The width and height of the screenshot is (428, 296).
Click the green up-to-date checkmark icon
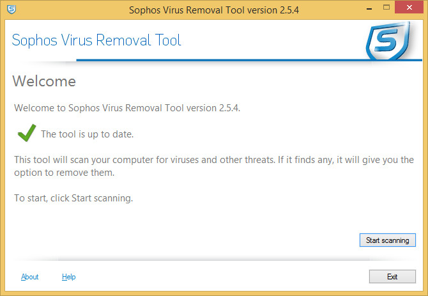pos(27,133)
